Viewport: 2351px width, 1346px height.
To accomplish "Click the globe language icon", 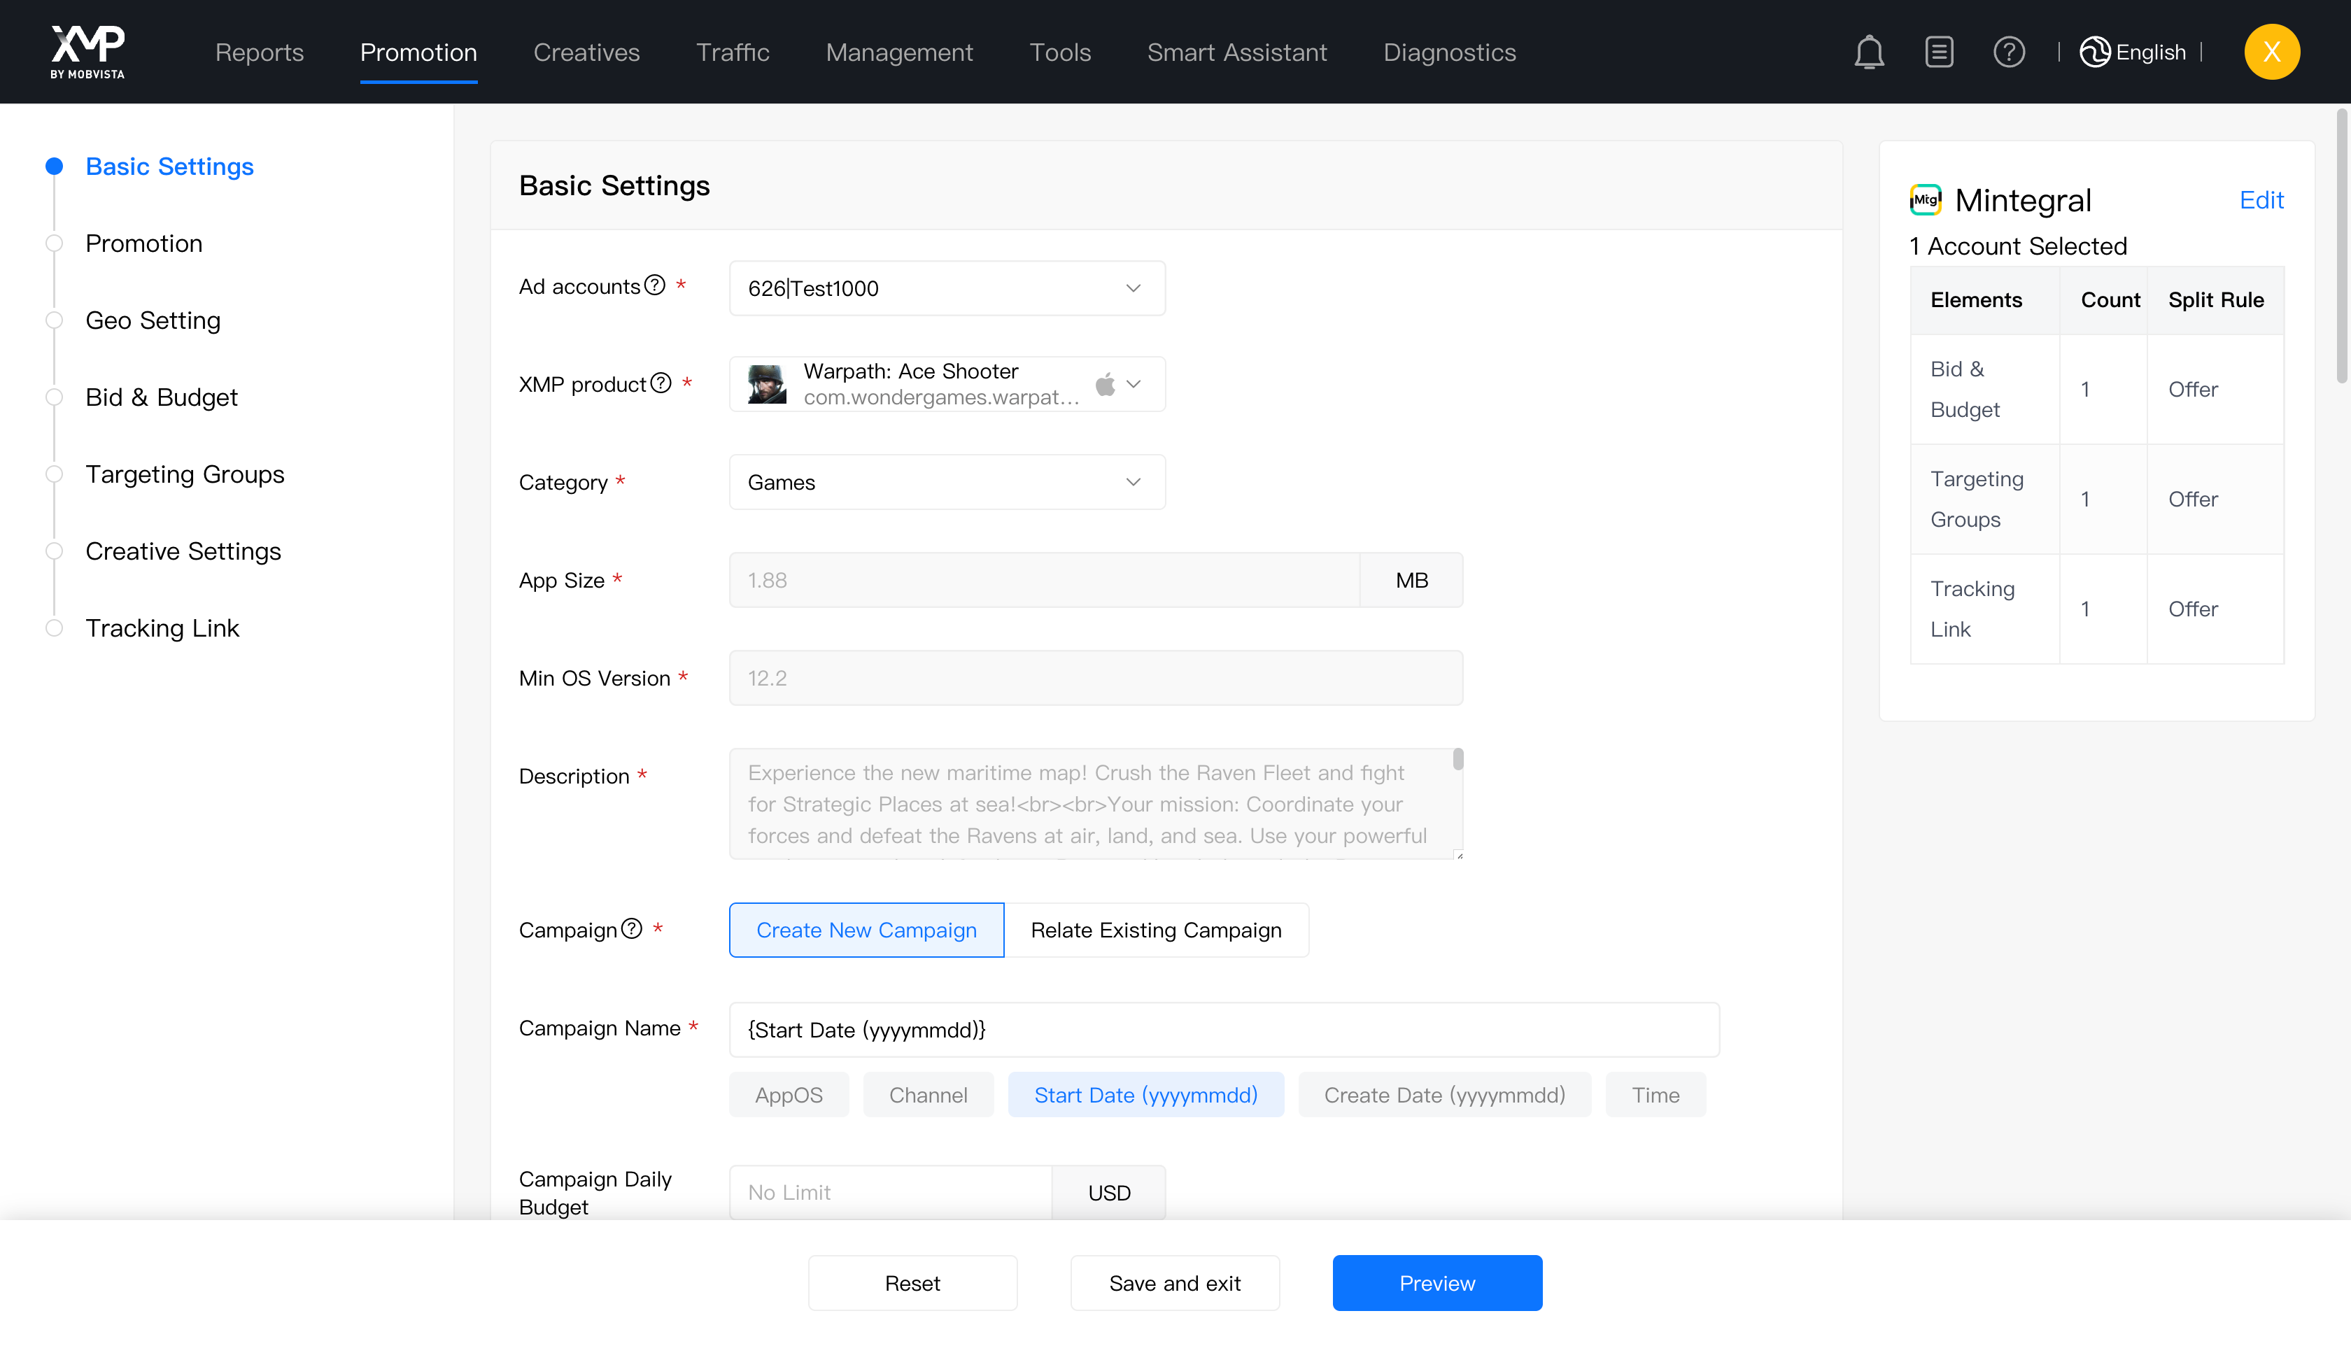I will pos(2094,52).
